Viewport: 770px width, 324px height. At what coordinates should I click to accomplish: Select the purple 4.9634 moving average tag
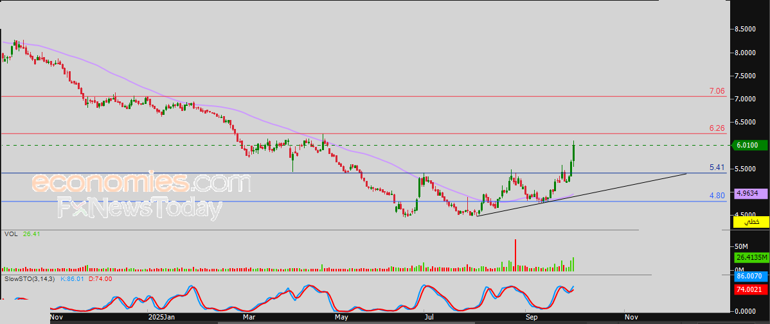(x=751, y=192)
